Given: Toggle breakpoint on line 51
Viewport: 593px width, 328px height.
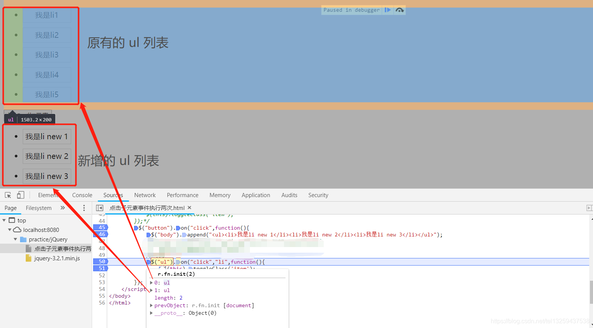Looking at the screenshot, I should point(101,268).
